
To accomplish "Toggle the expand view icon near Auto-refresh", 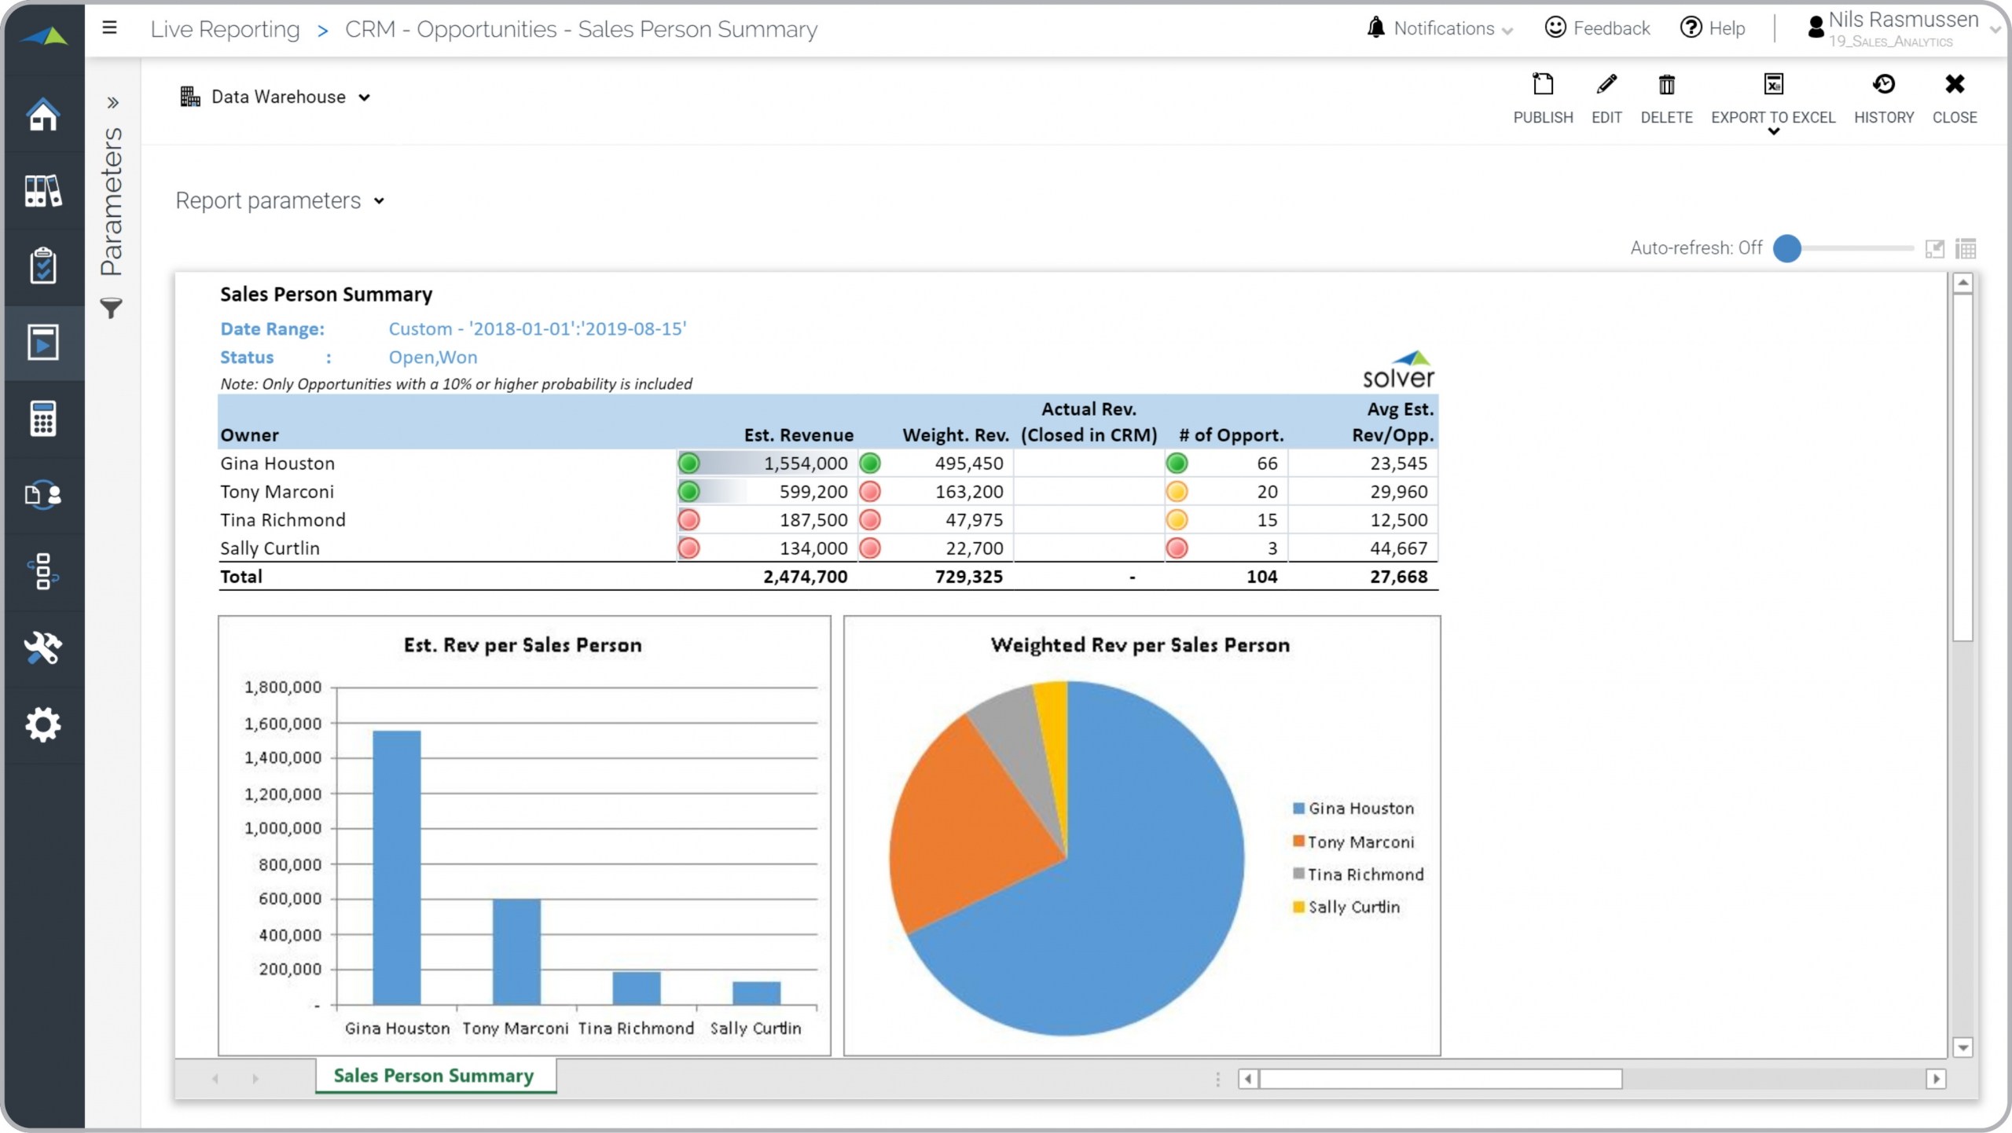I will click(1934, 249).
